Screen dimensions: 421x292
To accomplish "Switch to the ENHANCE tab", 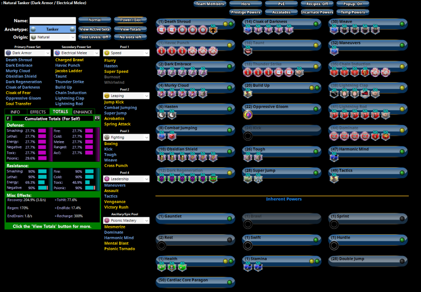I will 83,112.
